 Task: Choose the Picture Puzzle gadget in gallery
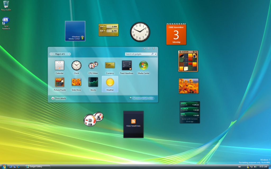click(x=60, y=84)
